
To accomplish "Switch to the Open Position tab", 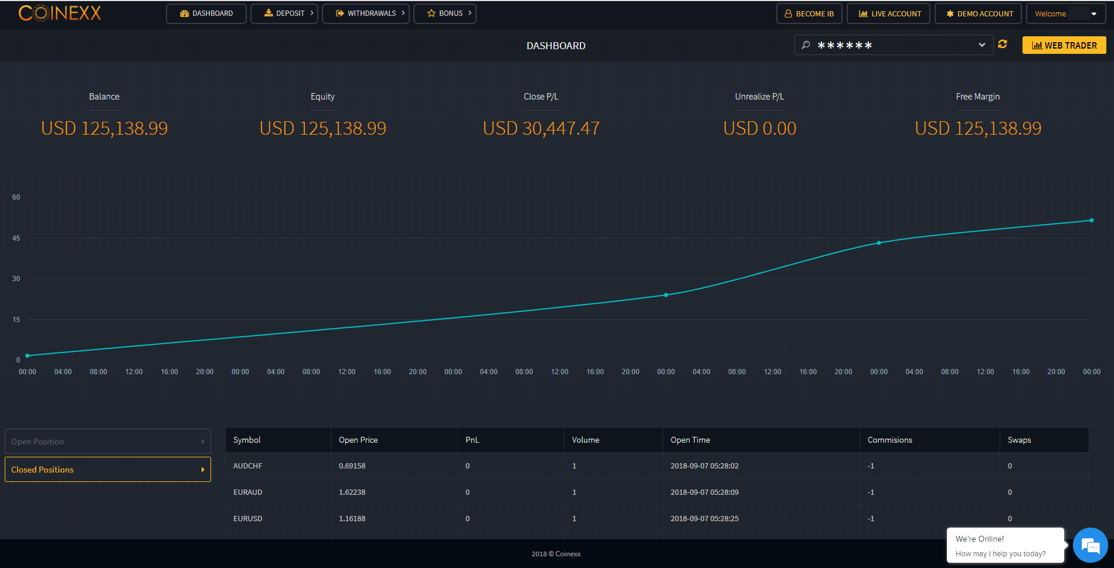I will pos(108,442).
